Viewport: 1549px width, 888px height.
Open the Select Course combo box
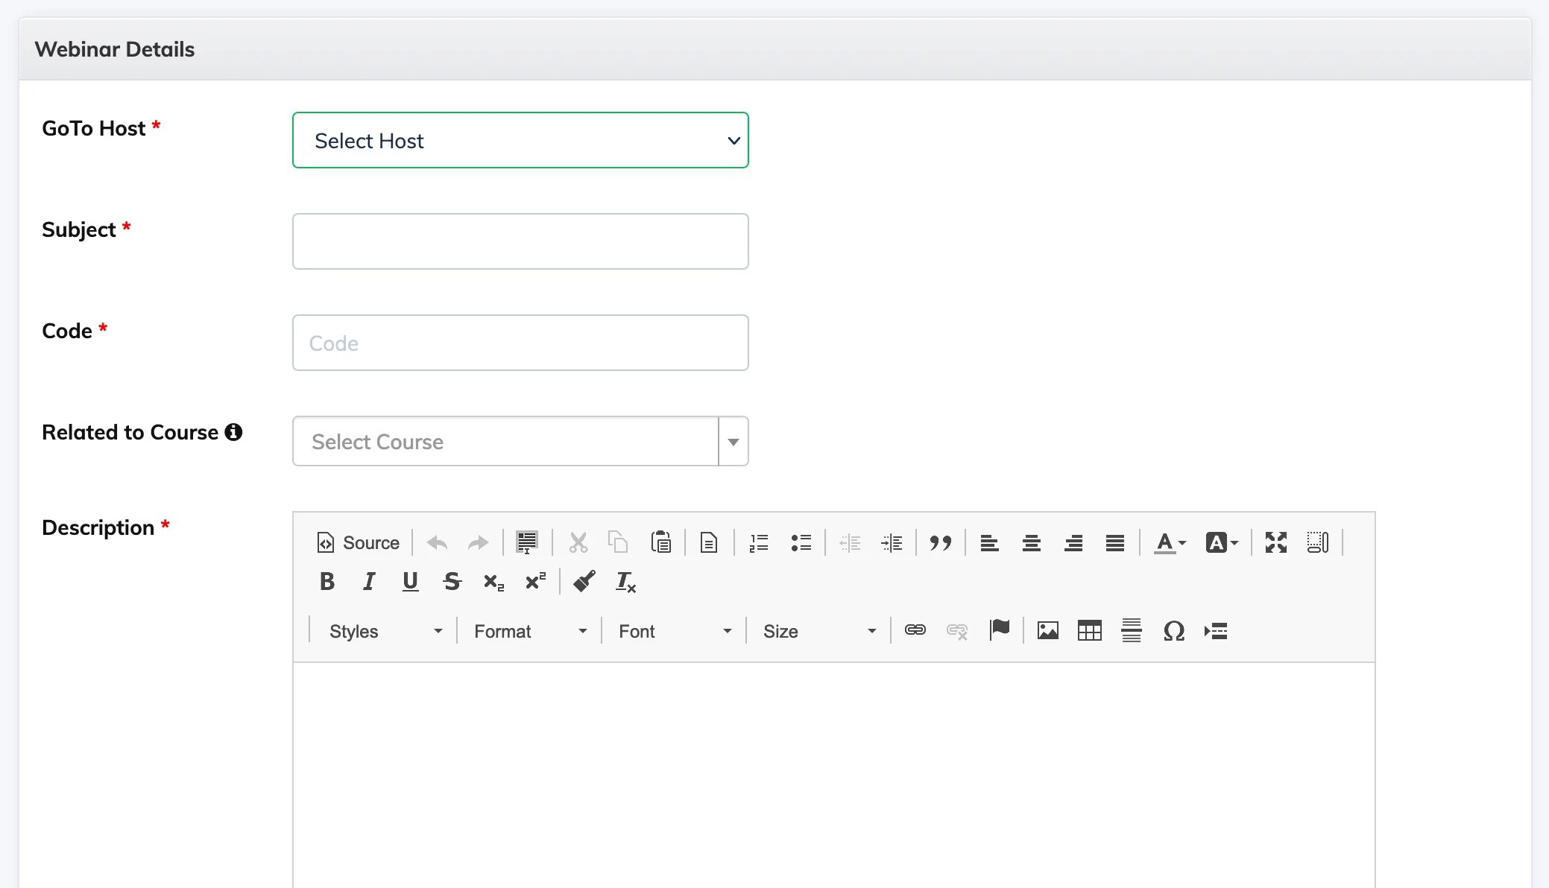click(x=520, y=441)
